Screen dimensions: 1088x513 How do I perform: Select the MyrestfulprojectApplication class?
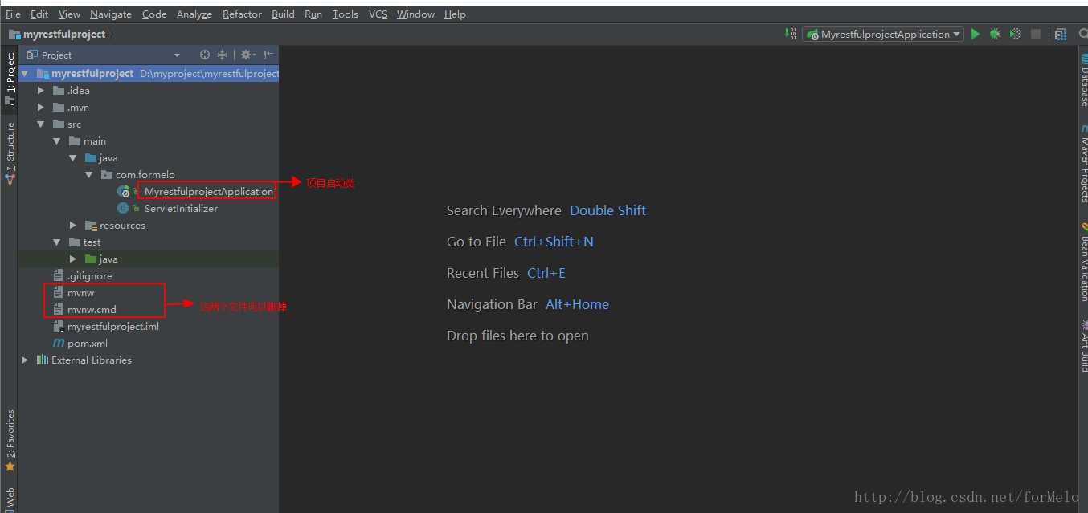pos(209,191)
